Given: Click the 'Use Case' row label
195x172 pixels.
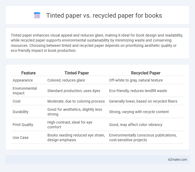Looking at the screenshot, I should [x=21, y=138].
